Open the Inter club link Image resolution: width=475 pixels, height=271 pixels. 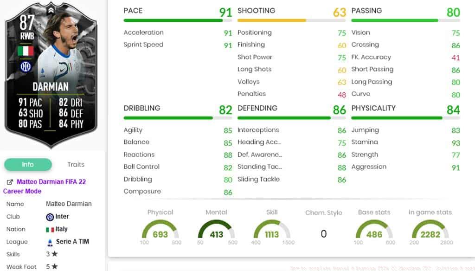coord(62,217)
